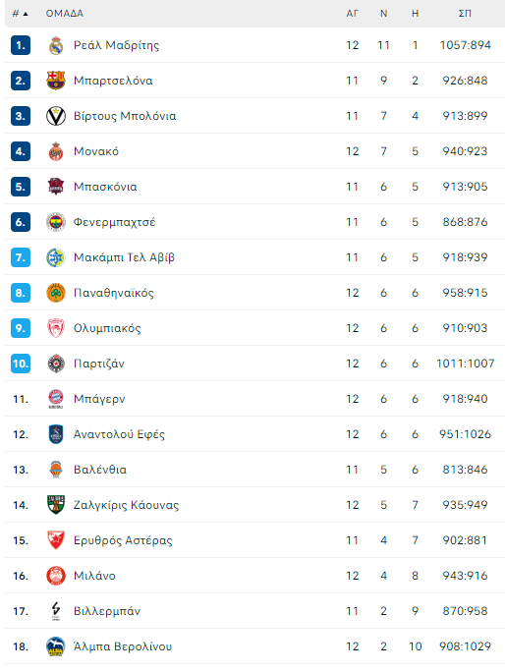Open Virtus Bologna logo icon

56,116
